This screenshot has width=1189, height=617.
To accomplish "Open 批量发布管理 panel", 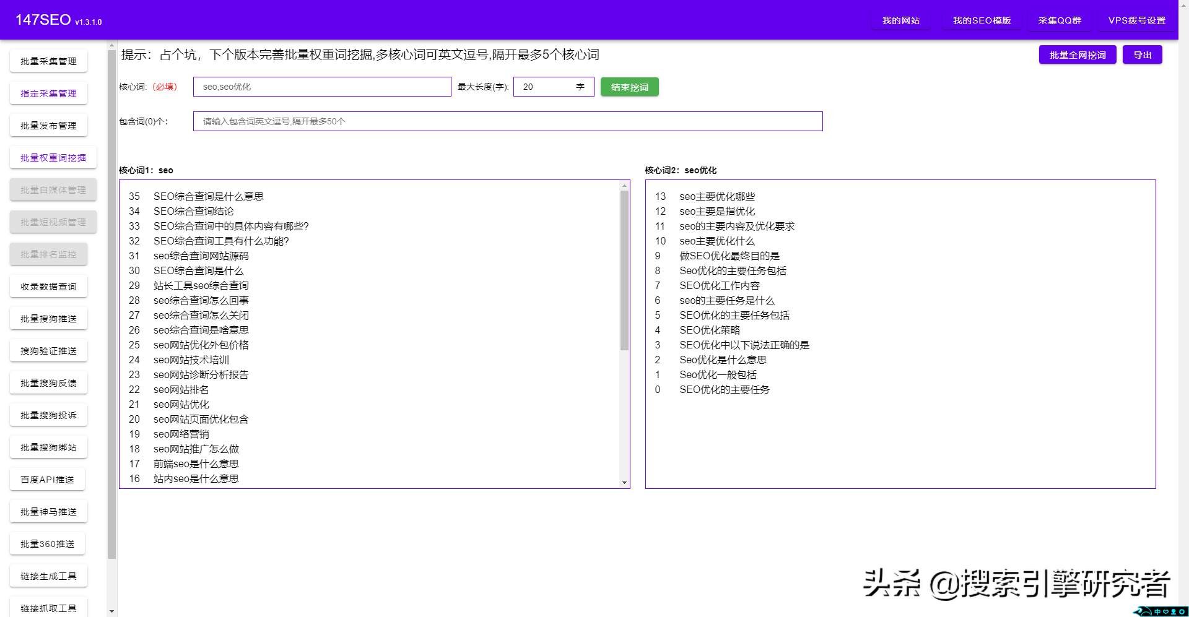I will 48,125.
